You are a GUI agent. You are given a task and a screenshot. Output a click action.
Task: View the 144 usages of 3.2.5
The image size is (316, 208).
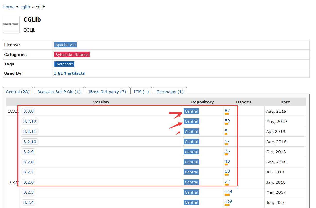228,192
